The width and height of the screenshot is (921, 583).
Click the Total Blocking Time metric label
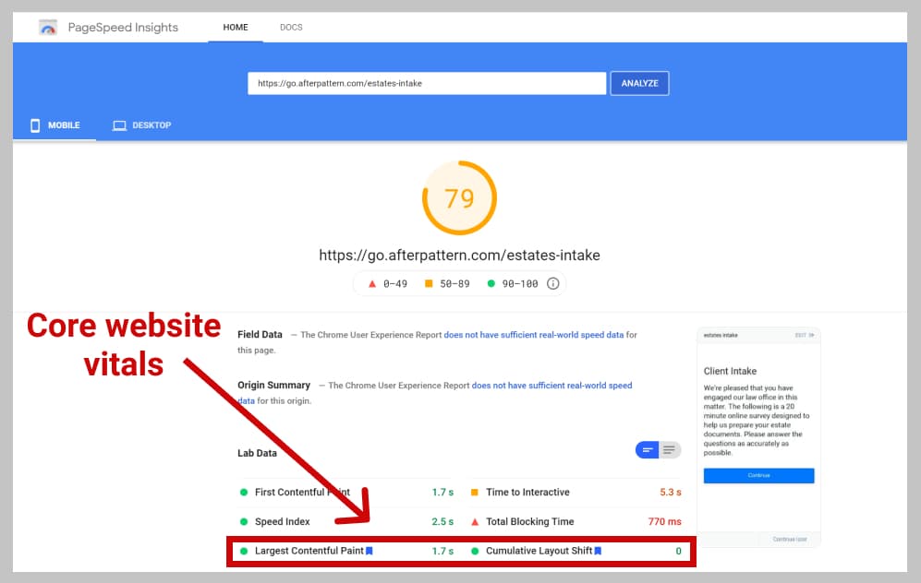pos(530,521)
